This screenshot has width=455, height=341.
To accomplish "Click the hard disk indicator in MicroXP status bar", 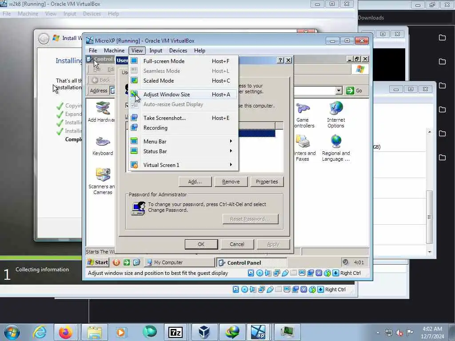I will point(251,273).
